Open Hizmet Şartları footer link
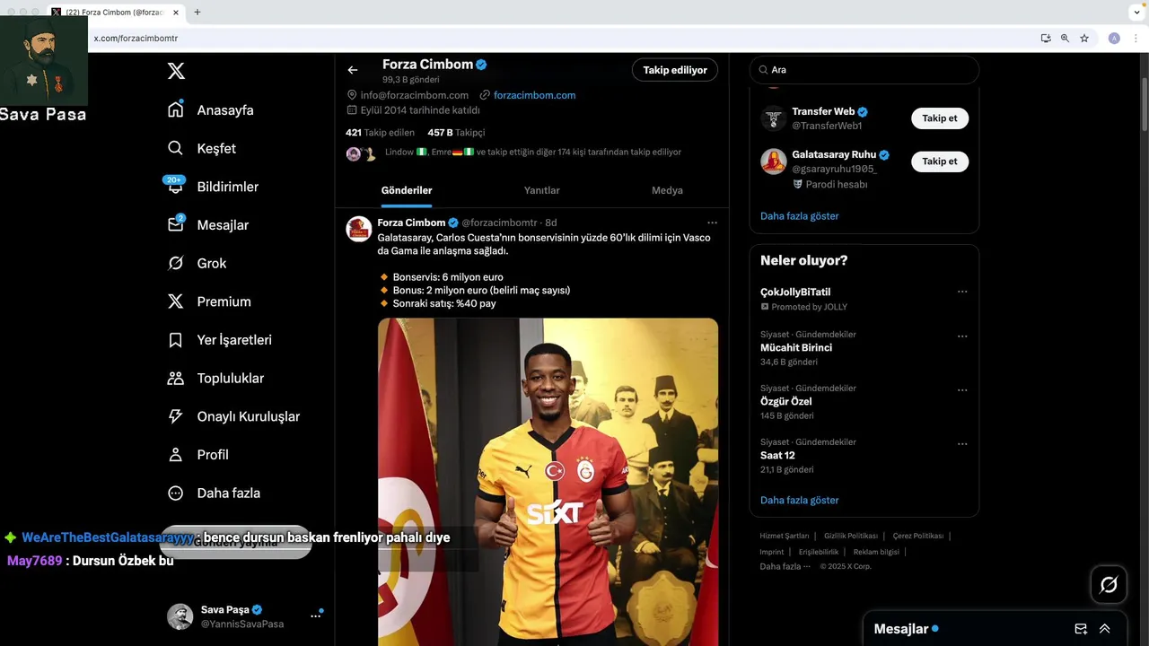This screenshot has width=1149, height=646. (x=785, y=536)
